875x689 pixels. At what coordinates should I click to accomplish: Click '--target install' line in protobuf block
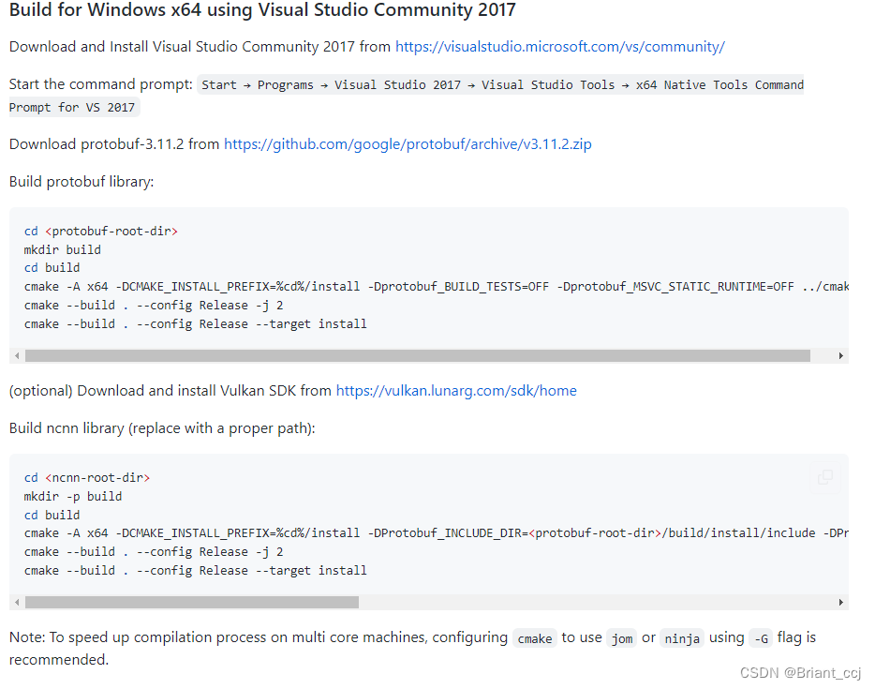[195, 323]
